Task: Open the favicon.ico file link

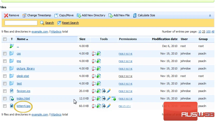Action: tap(23, 91)
